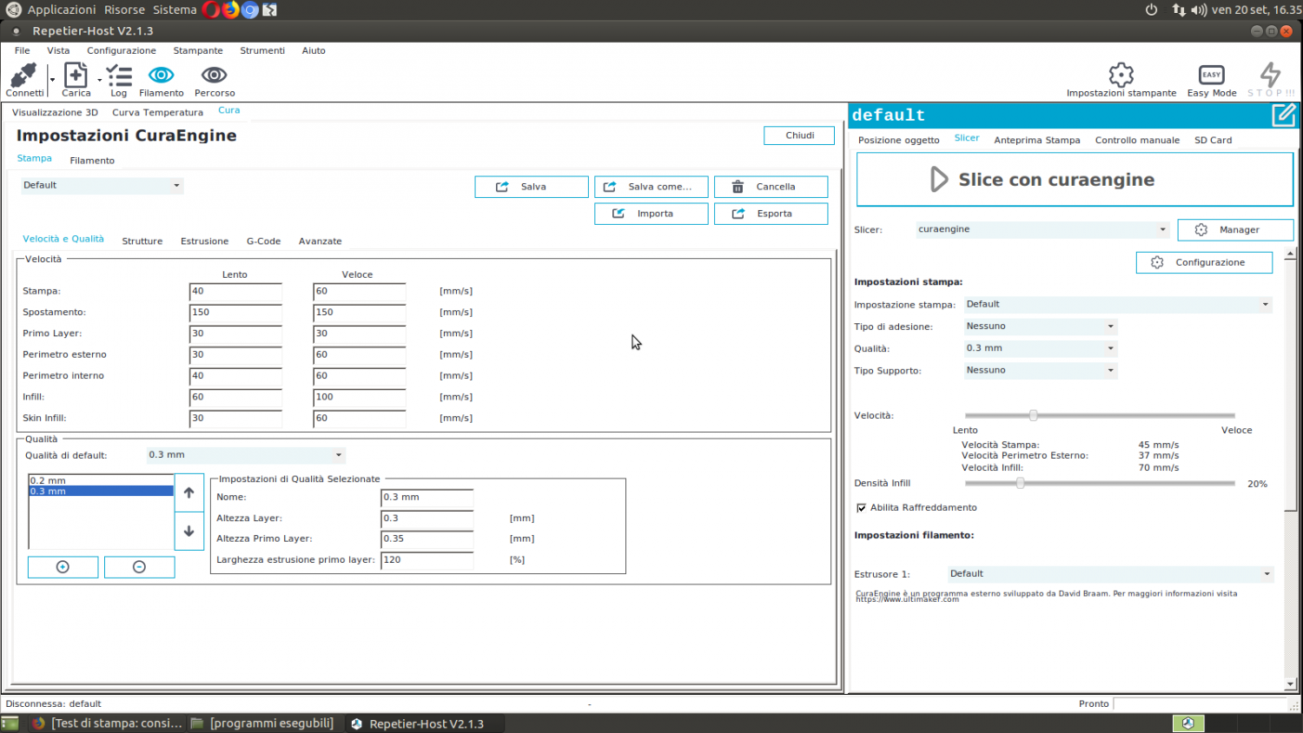Open Chromium launcher in top panel
1303x733 pixels.
250,10
